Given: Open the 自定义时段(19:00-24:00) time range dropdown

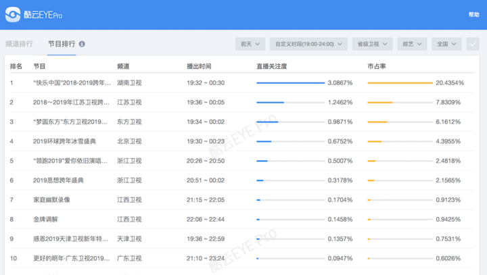Looking at the screenshot, I should (x=308, y=44).
